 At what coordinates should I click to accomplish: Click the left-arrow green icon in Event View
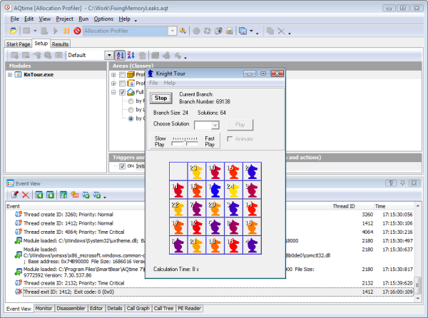point(39,195)
